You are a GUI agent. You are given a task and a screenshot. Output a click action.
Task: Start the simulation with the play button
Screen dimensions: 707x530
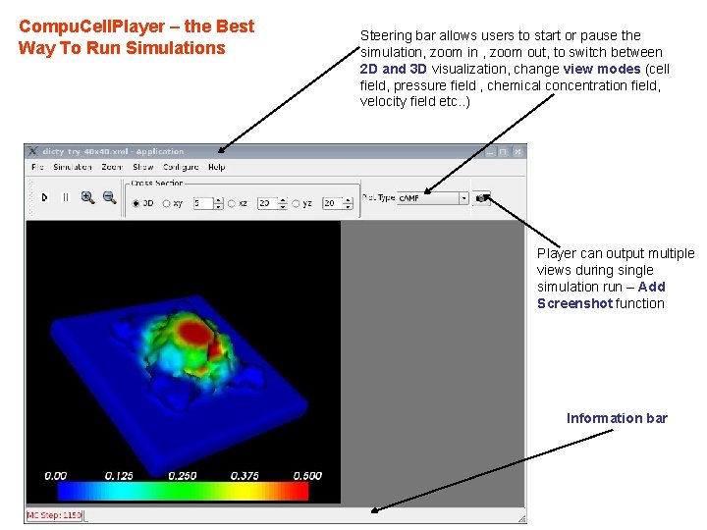click(44, 197)
